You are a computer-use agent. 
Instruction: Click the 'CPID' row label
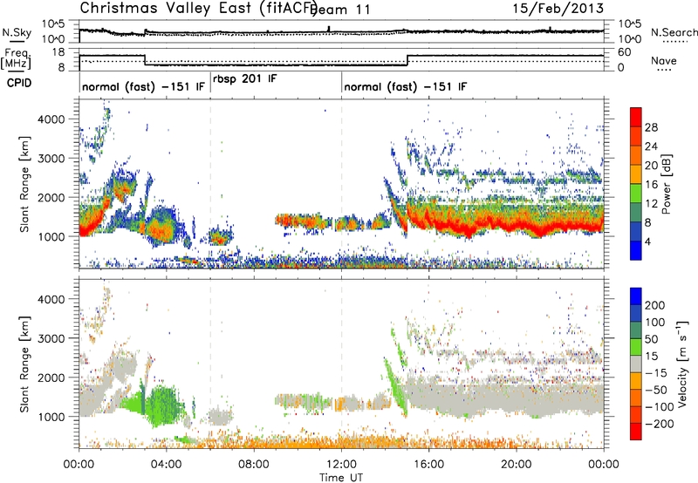pos(19,83)
